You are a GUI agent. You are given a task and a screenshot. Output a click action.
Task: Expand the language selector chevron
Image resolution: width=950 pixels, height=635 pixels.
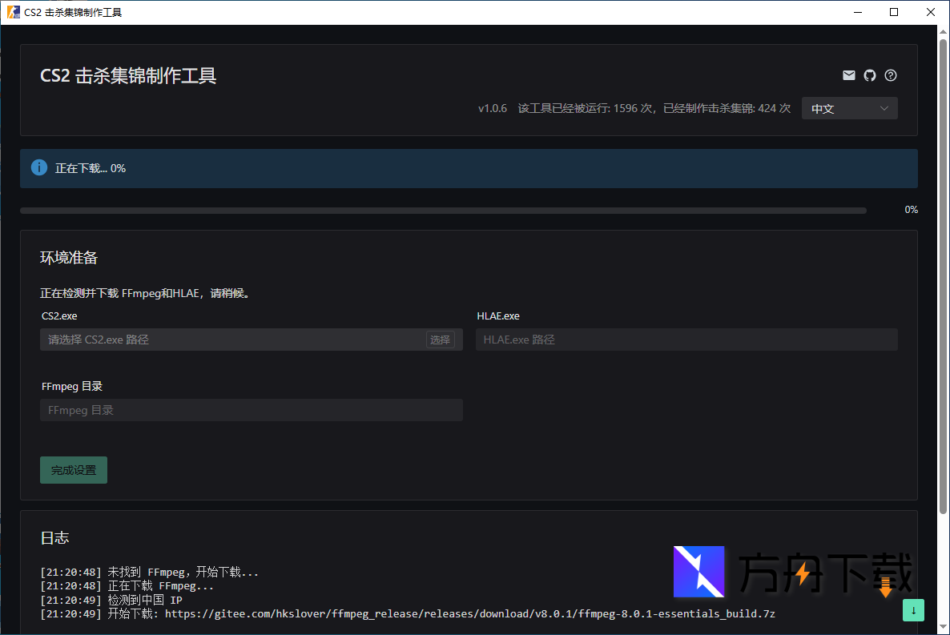(x=884, y=108)
